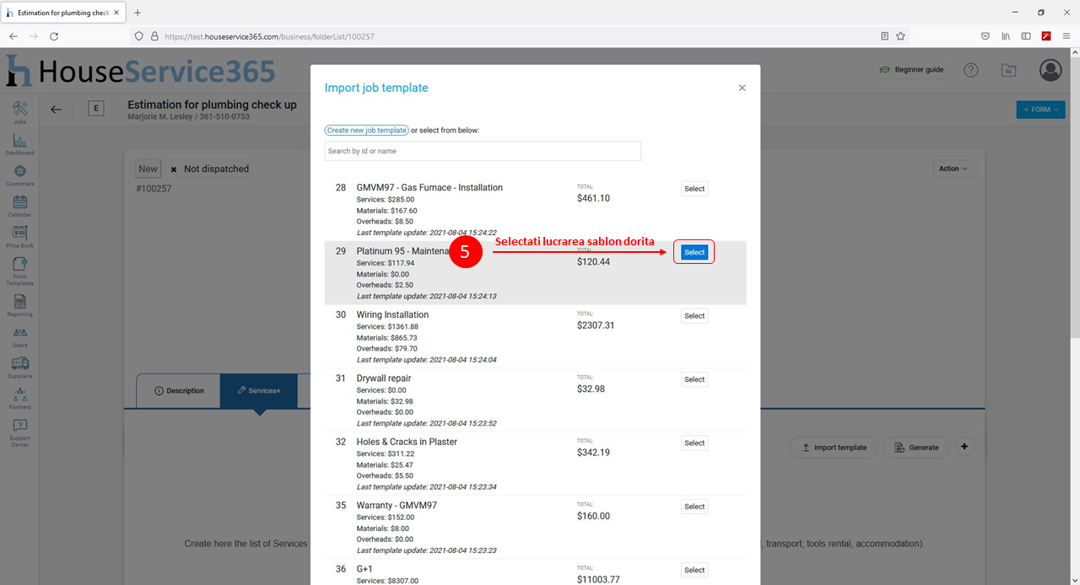
Task: Open the Jobs sidebar icon
Action: click(x=20, y=112)
